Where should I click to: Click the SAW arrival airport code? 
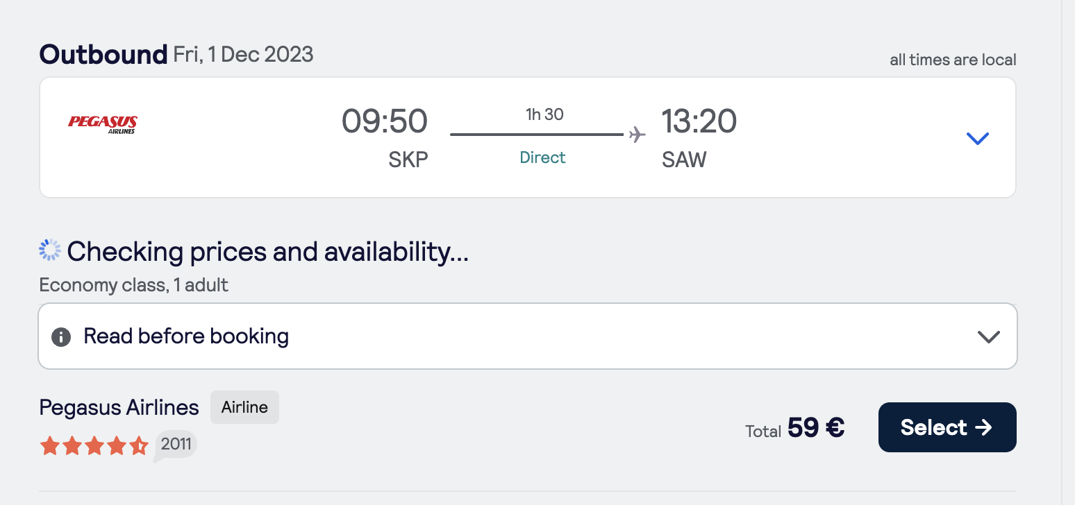coord(684,160)
